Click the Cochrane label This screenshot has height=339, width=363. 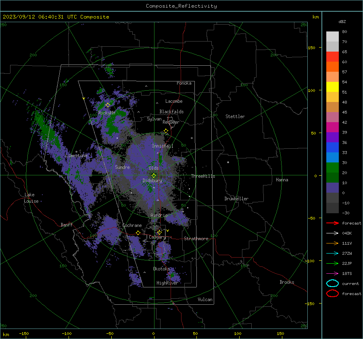tap(132, 225)
